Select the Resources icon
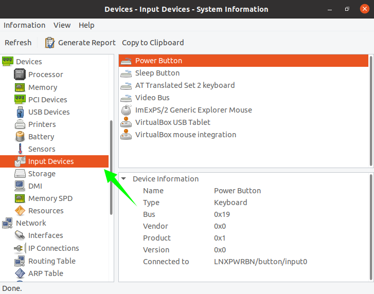The height and width of the screenshot is (294, 374). [x=20, y=211]
